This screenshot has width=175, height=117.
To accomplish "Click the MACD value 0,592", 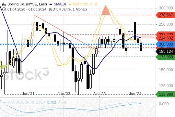I will click(x=62, y=102).
